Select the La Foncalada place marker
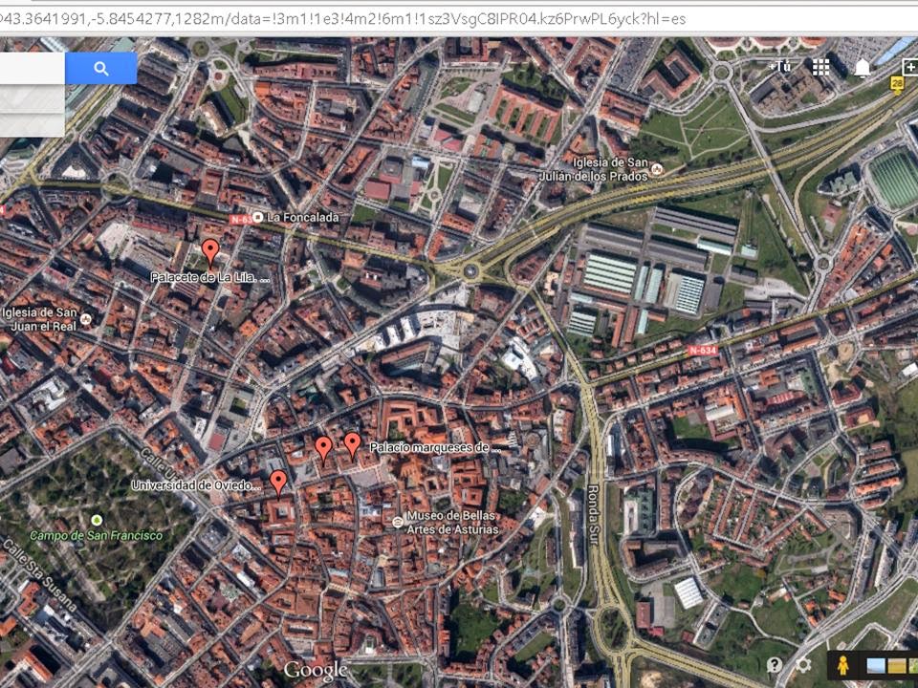The width and height of the screenshot is (918, 688). pos(257,218)
